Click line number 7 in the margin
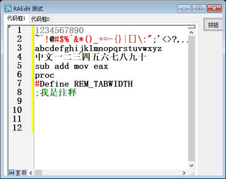226x179 pixels. pos(20,84)
